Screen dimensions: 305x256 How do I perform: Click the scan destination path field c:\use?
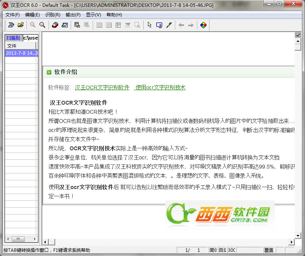(x=30, y=38)
